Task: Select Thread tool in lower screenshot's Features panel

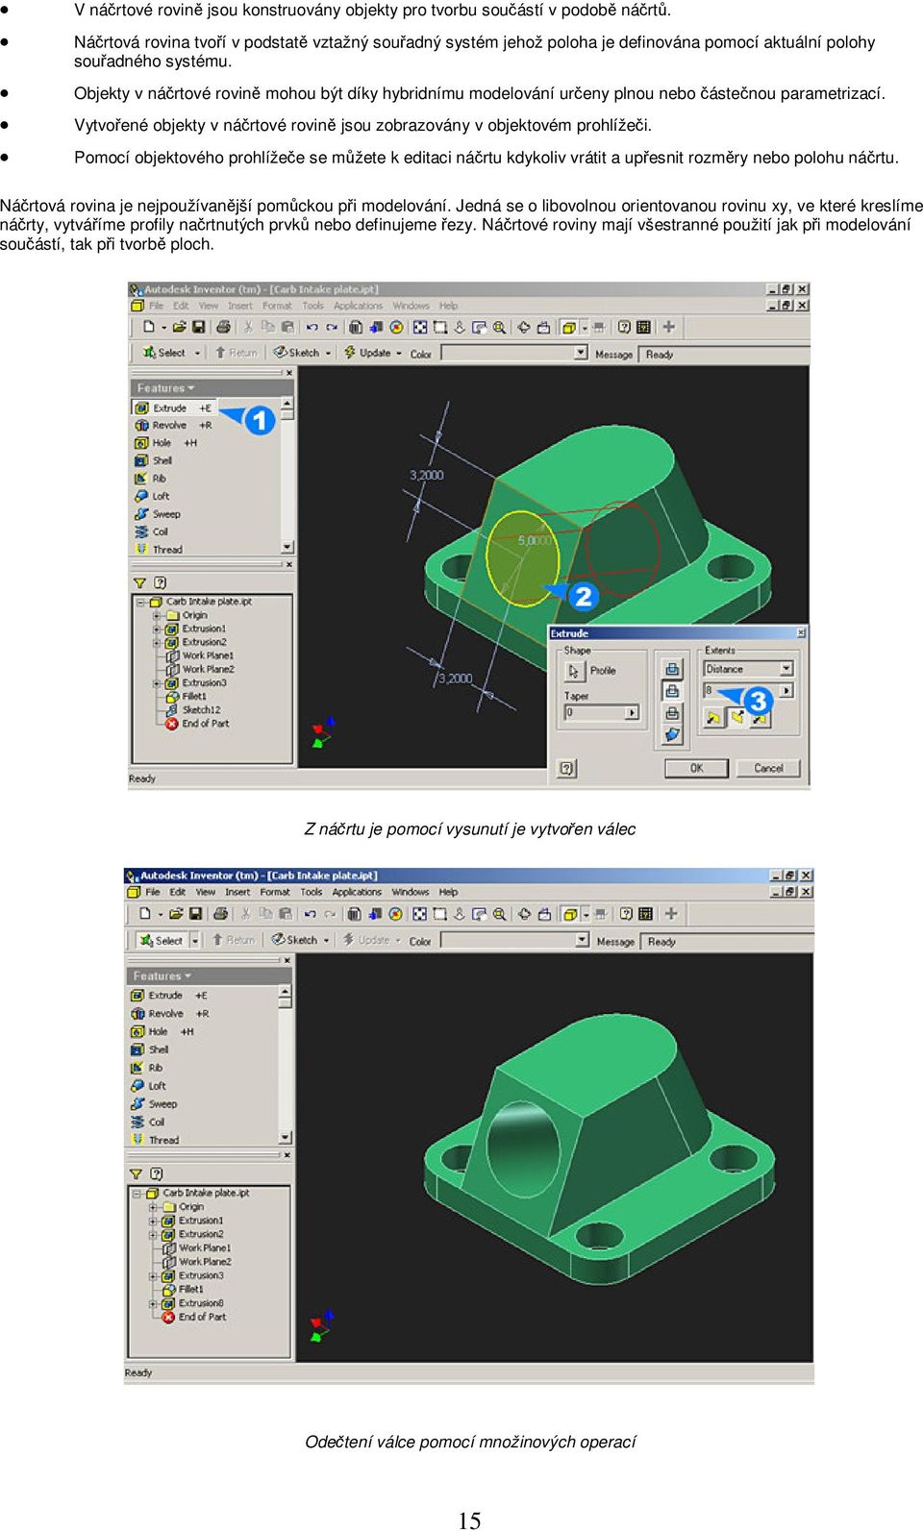Action: [155, 1140]
